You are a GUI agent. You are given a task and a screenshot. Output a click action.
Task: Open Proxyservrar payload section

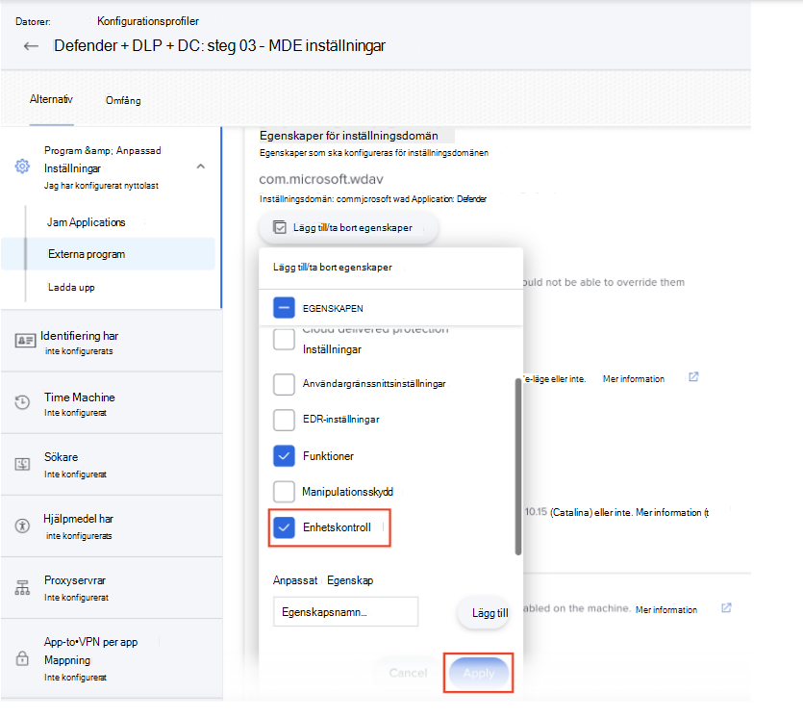(x=112, y=588)
